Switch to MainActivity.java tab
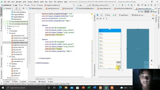Image resolution: width=160 pixels, height=90 pixels. tap(37, 8)
